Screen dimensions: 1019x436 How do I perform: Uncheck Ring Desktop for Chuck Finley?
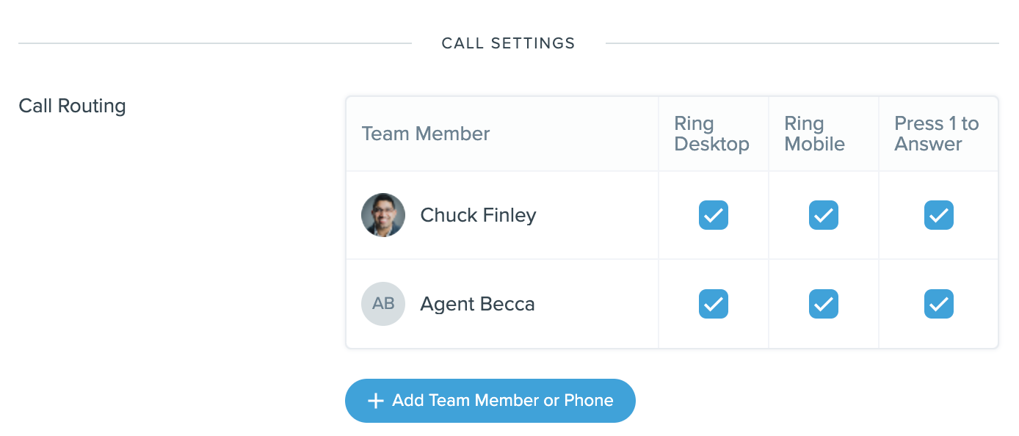713,215
